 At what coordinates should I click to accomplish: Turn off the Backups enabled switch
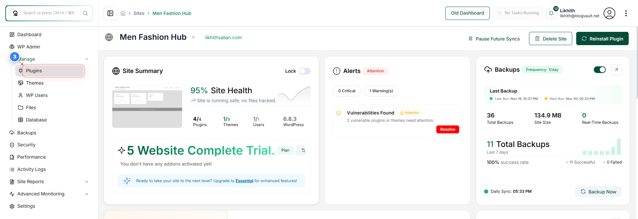[x=600, y=70]
